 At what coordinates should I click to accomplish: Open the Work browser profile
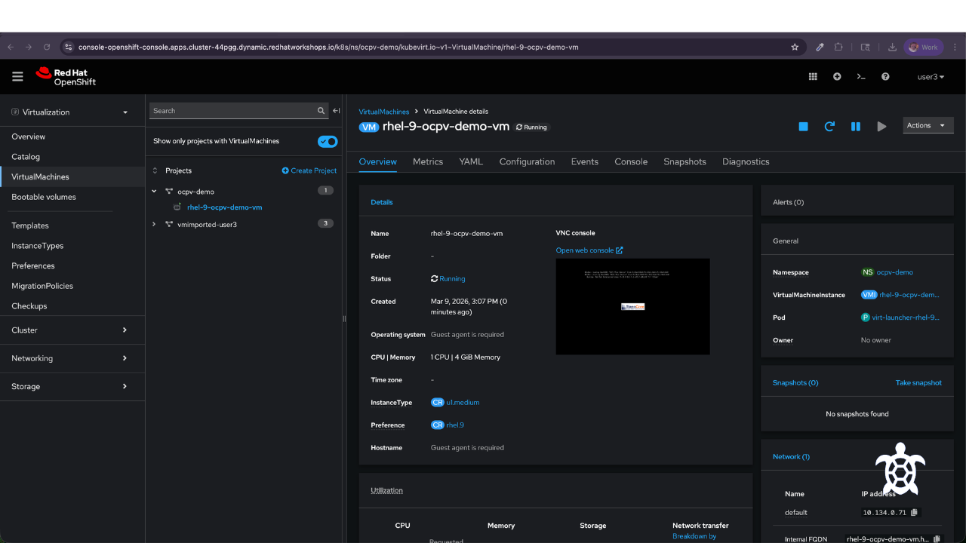pos(924,47)
